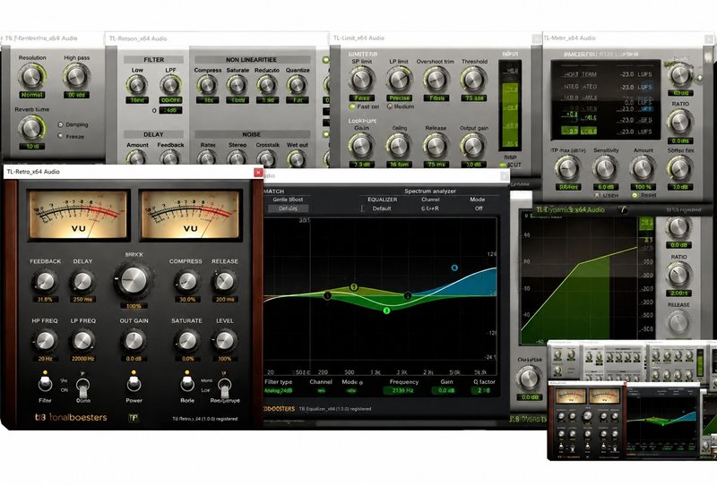Click the TP logo badge in TL-Retro
Image resolution: width=717 pixels, height=485 pixels.
coord(133,417)
